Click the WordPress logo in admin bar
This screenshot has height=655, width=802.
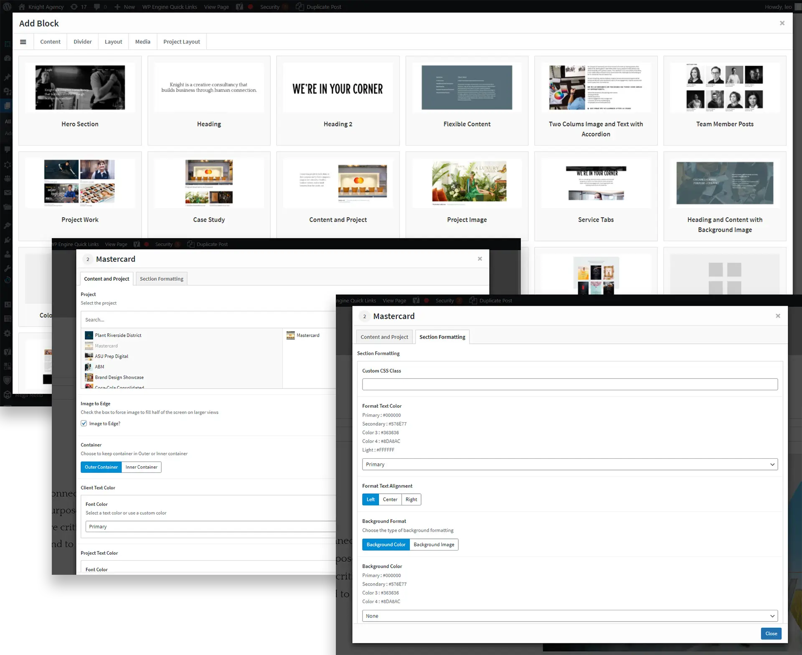7,7
